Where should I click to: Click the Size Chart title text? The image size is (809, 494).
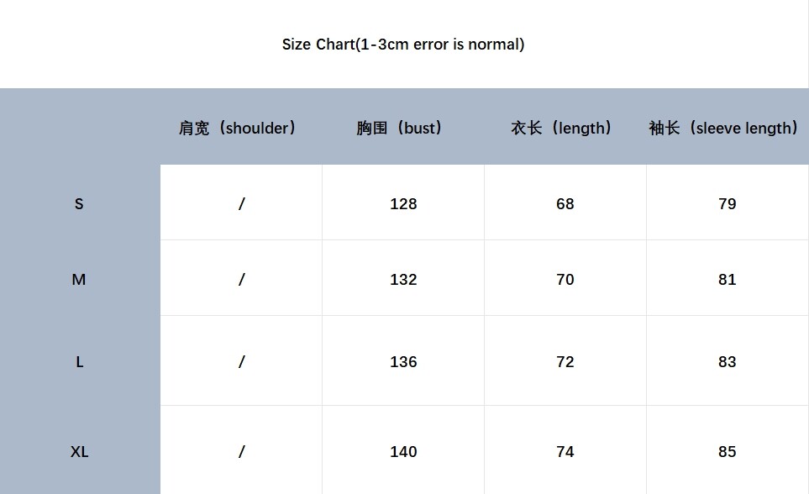tap(403, 45)
